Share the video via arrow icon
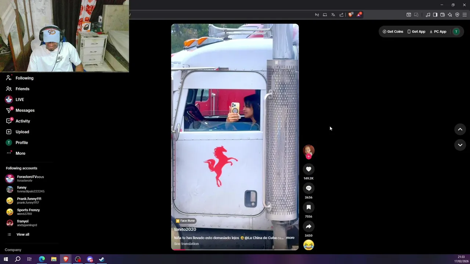This screenshot has height=264, width=470. 308,226
